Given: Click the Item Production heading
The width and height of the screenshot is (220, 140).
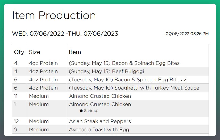Looking at the screenshot, I should pyautogui.click(x=54, y=15).
